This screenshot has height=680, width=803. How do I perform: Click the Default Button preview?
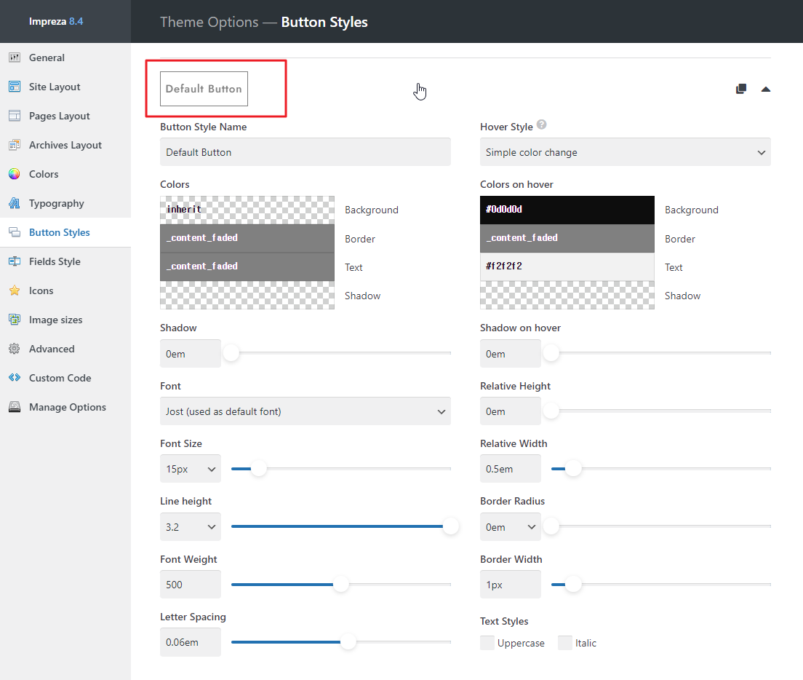pos(204,89)
